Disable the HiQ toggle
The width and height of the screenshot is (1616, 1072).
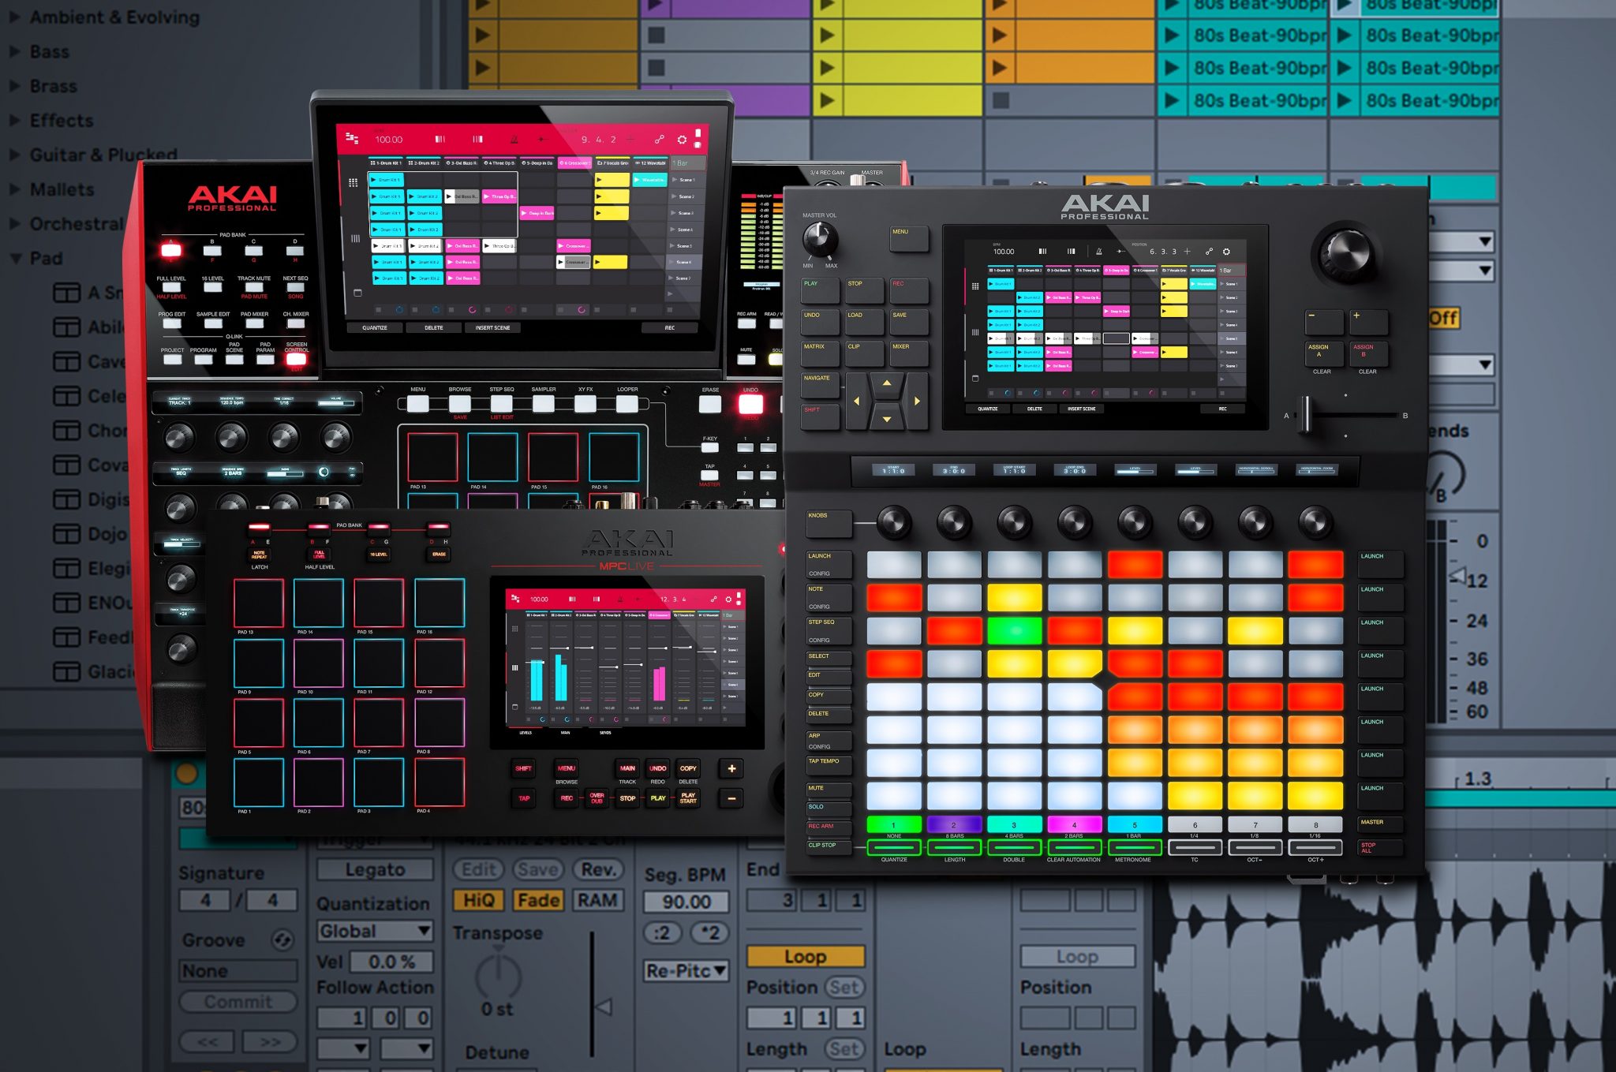(x=478, y=900)
